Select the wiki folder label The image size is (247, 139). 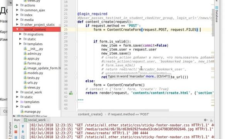[27, 107]
